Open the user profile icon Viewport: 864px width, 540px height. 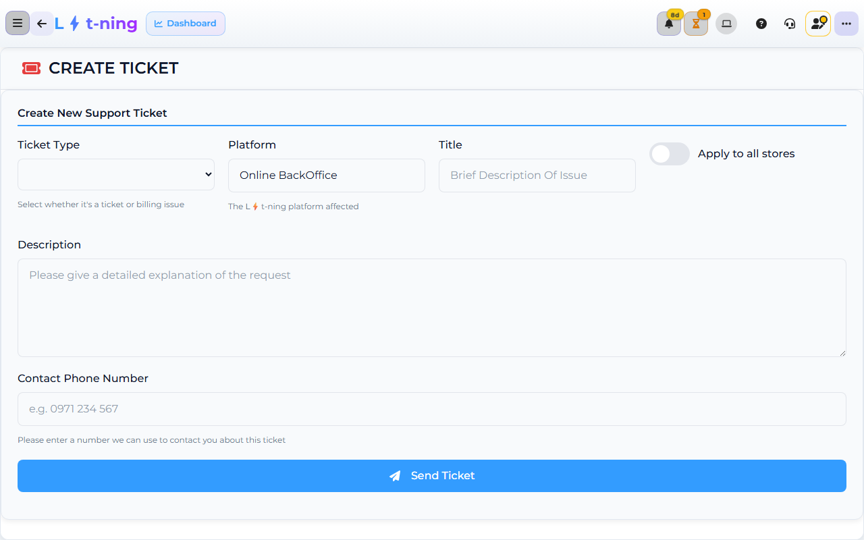coord(818,24)
